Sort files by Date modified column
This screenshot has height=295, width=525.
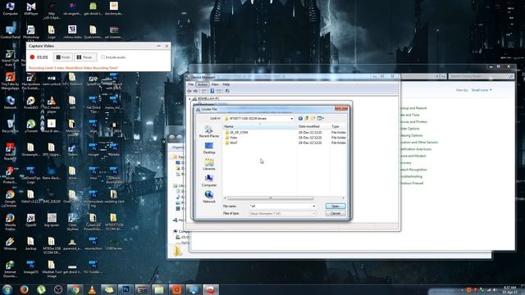pyautogui.click(x=313, y=126)
